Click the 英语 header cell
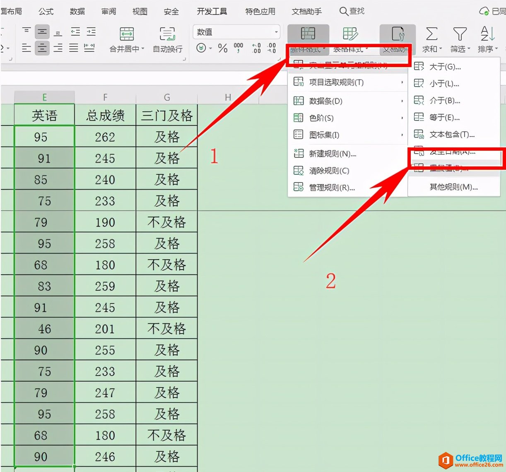The width and height of the screenshot is (506, 472). pos(44,115)
